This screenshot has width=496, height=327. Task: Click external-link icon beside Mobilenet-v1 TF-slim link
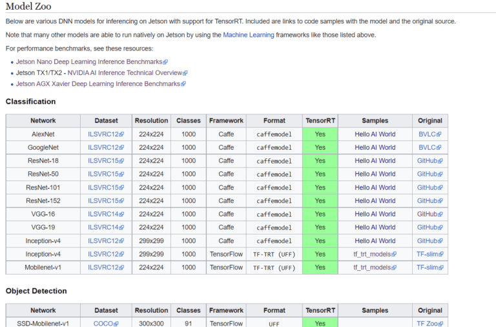click(442, 268)
